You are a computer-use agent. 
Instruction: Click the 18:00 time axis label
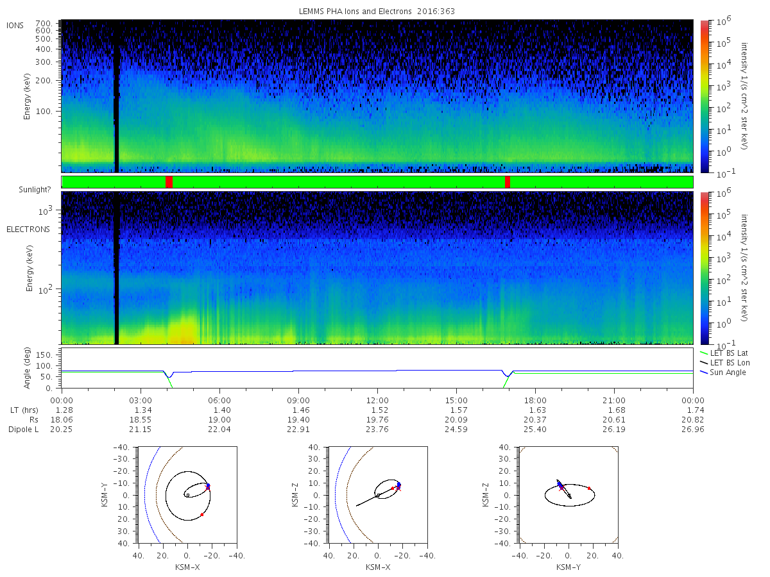tap(535, 401)
